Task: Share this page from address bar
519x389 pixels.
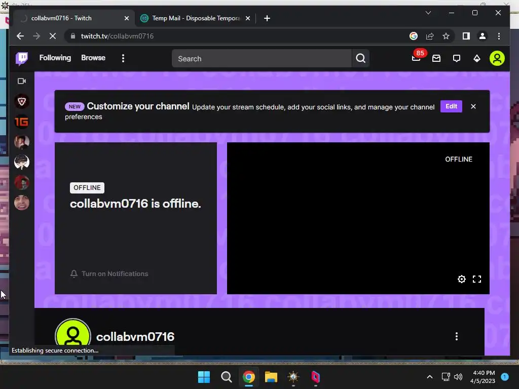Action: pyautogui.click(x=430, y=36)
